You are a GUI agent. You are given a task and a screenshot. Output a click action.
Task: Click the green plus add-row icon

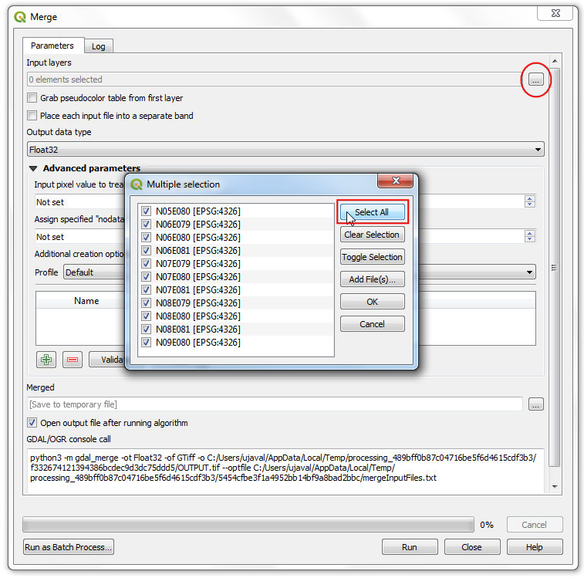(x=46, y=359)
